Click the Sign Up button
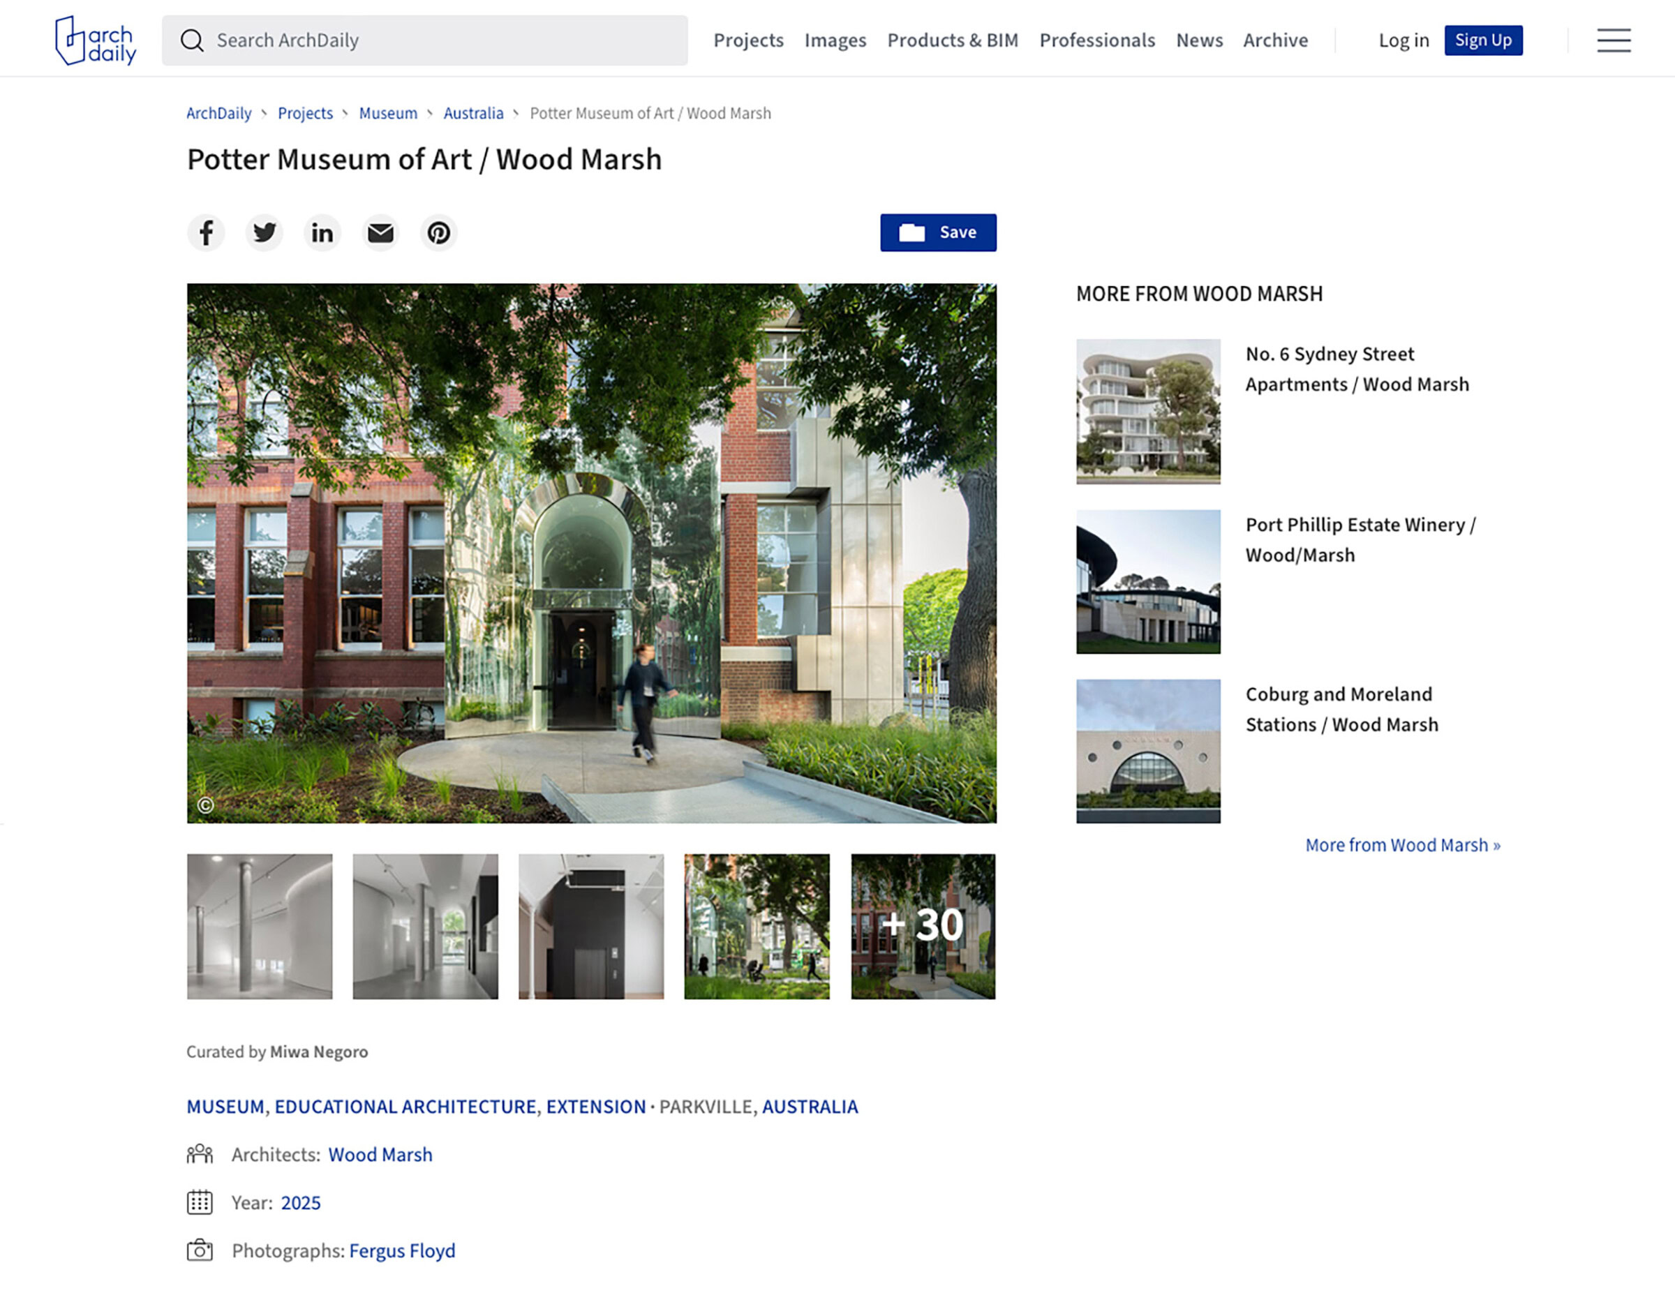Image resolution: width=1675 pixels, height=1293 pixels. click(1483, 40)
